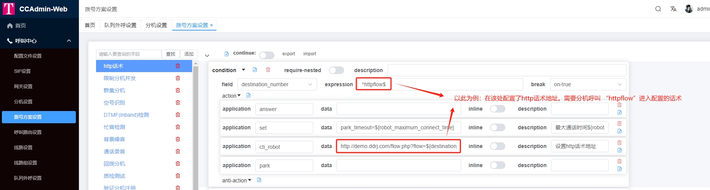The width and height of the screenshot is (710, 190).
Task: Open the break on-true dropdown
Action: coord(587,84)
